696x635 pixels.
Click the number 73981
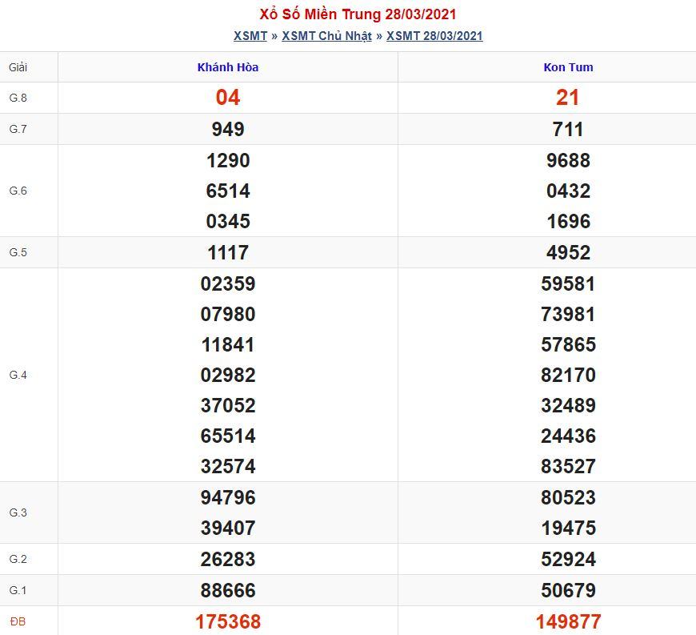[568, 314]
